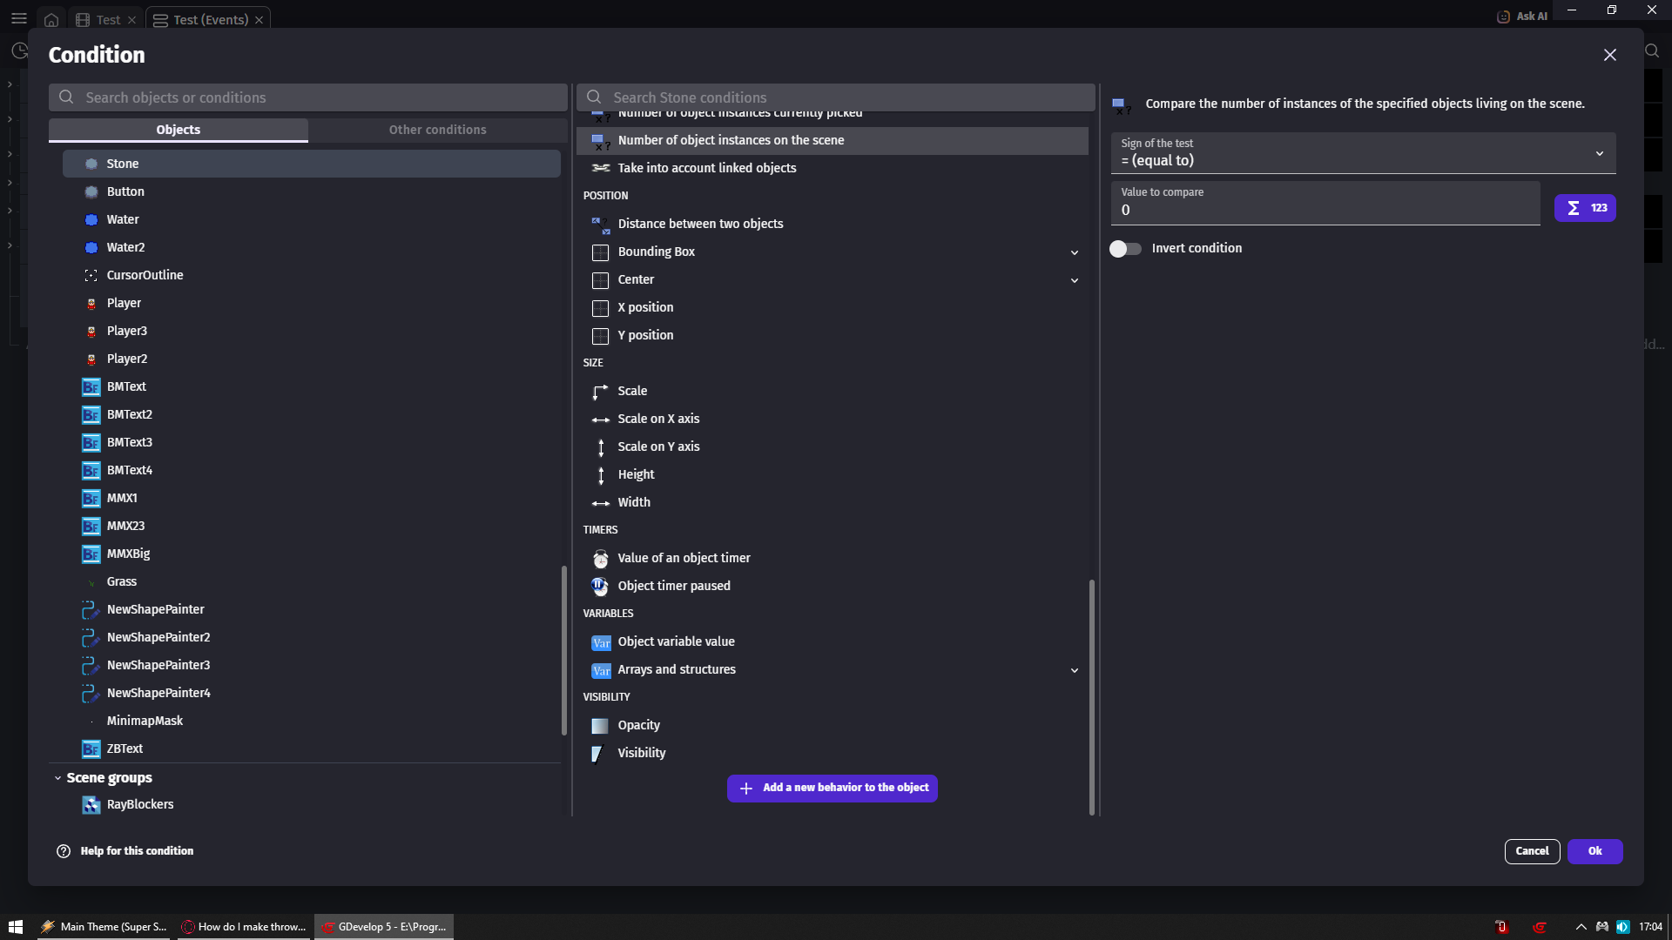This screenshot has height=940, width=1672.
Task: Expand the Arrays and structures group
Action: (1074, 670)
